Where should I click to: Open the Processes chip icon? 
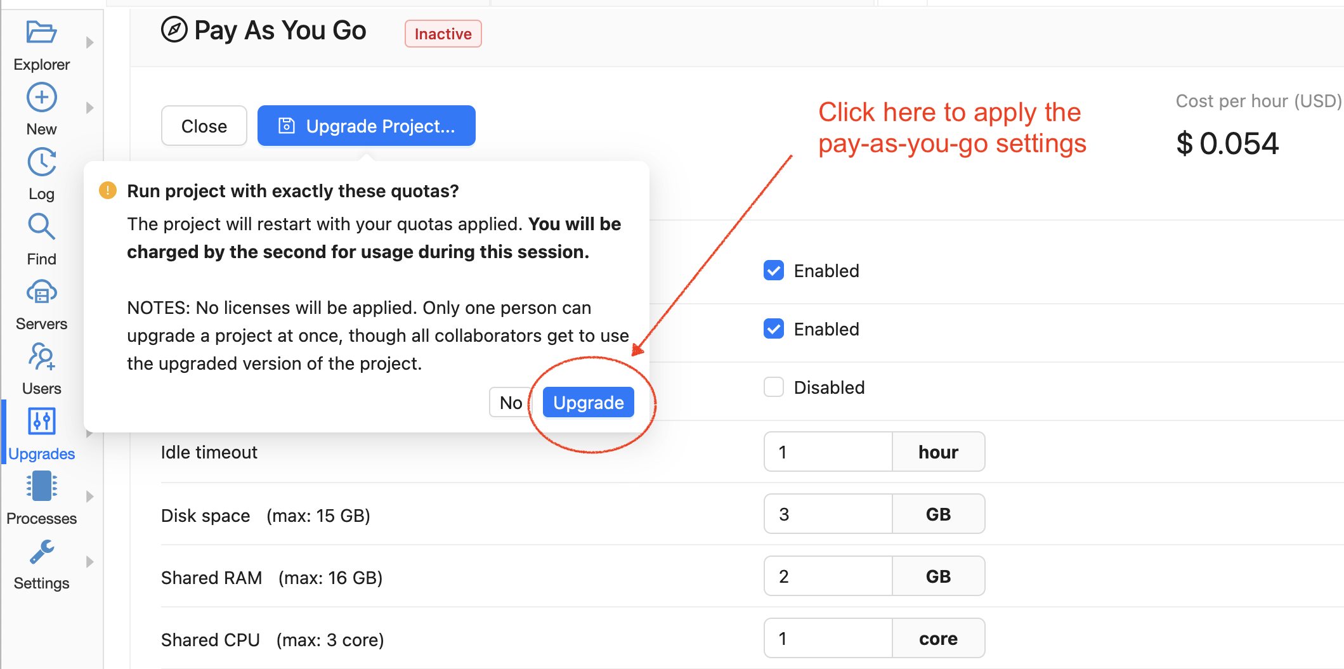click(42, 486)
